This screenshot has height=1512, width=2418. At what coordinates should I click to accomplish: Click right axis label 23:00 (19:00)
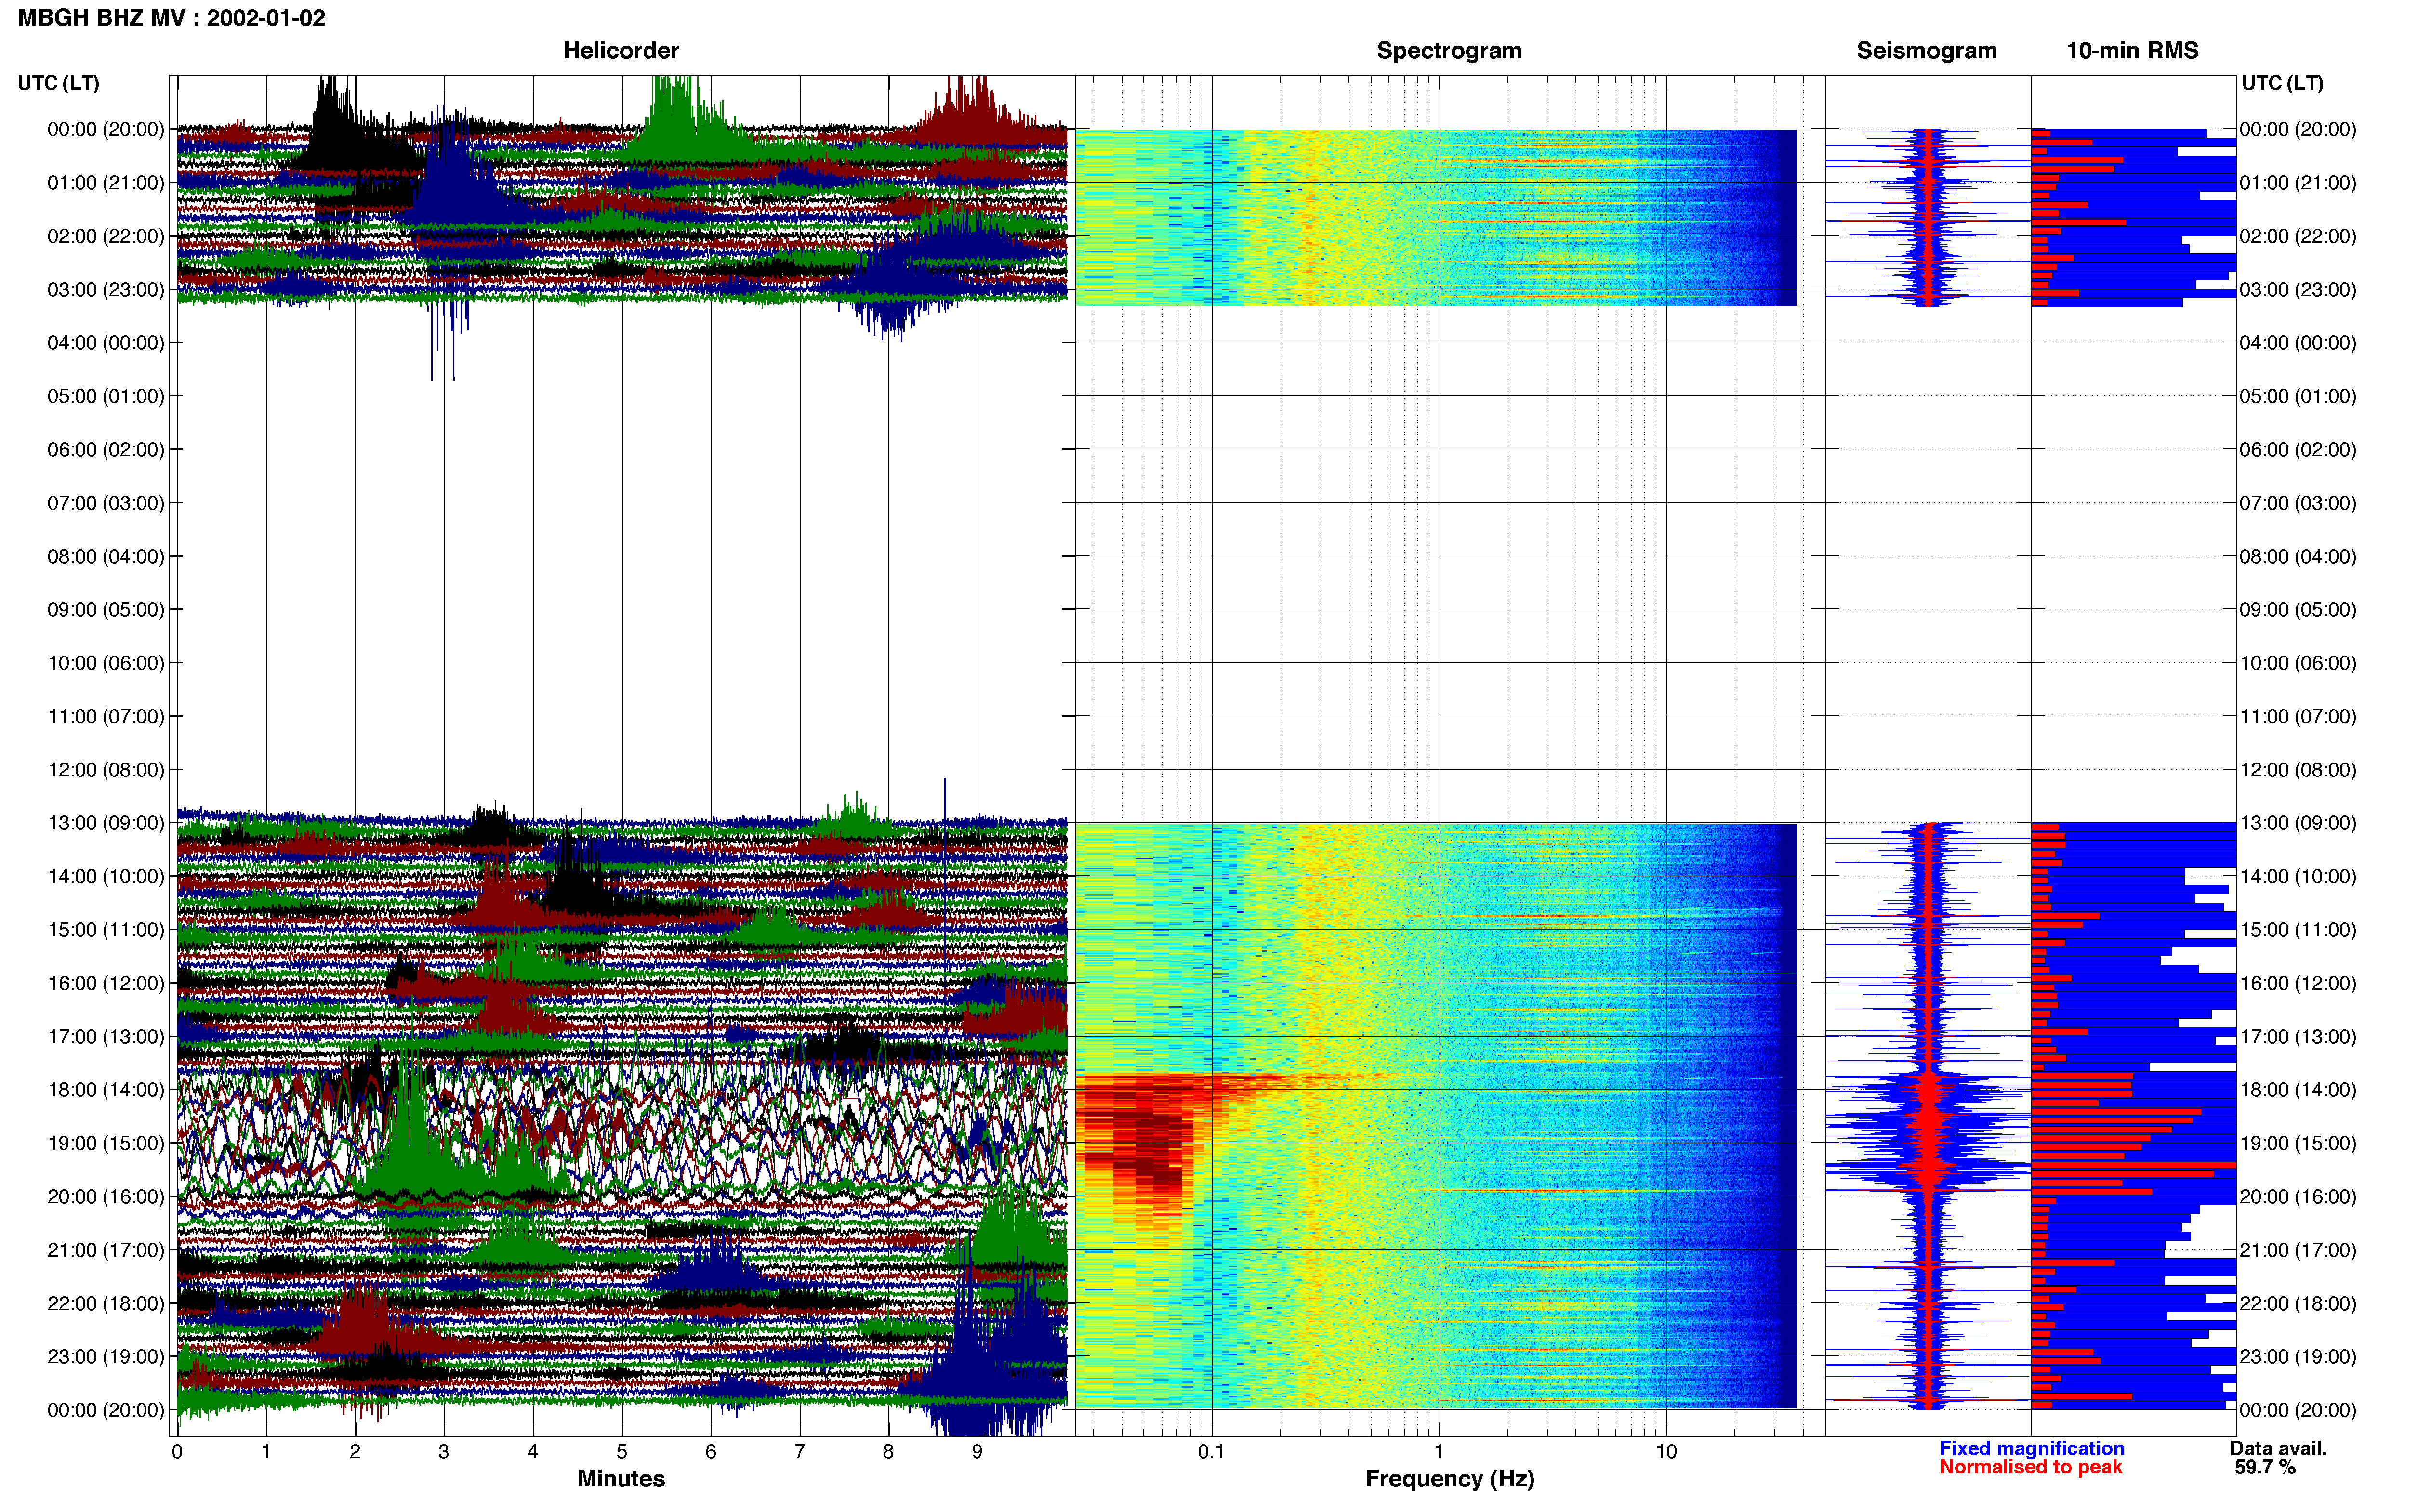coord(2298,1357)
